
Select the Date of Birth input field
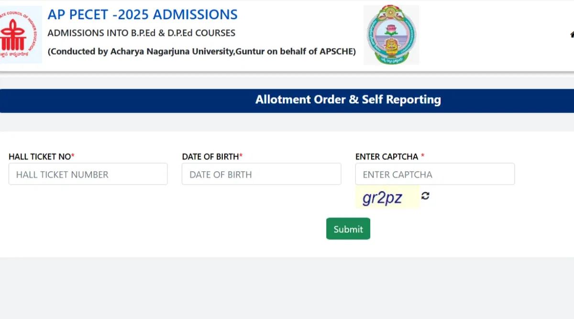pyautogui.click(x=261, y=174)
